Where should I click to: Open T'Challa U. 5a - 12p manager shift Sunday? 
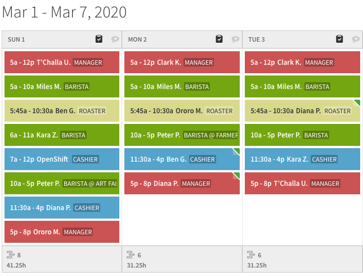pos(62,63)
